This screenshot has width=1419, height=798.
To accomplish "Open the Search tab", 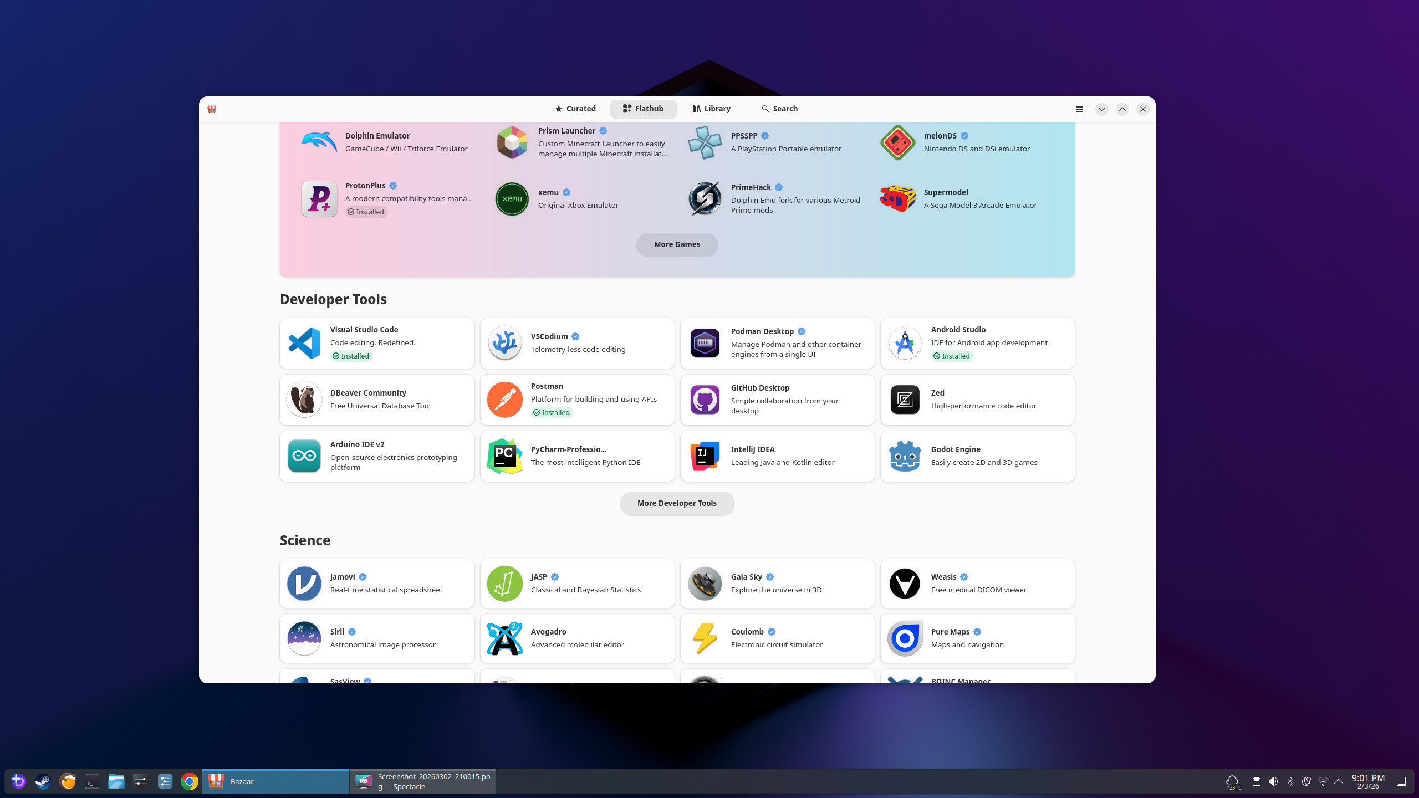I will [779, 109].
